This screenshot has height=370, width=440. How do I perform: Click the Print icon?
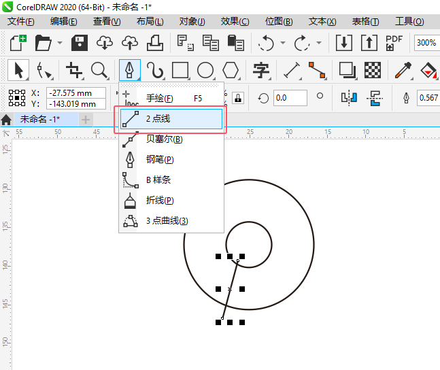(155, 43)
